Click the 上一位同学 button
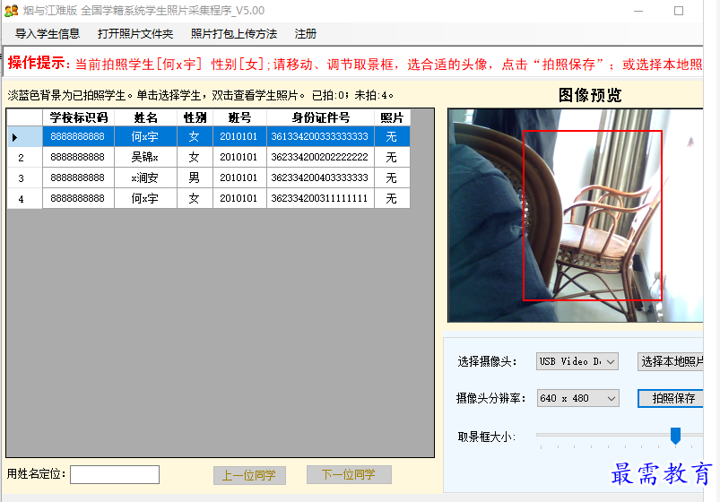 pos(249,475)
